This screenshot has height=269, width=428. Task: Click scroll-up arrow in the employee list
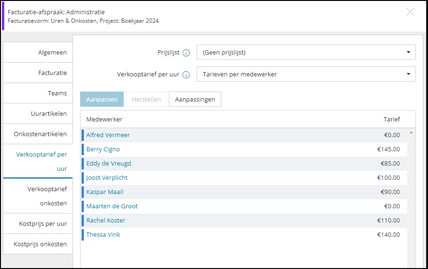coord(411,132)
